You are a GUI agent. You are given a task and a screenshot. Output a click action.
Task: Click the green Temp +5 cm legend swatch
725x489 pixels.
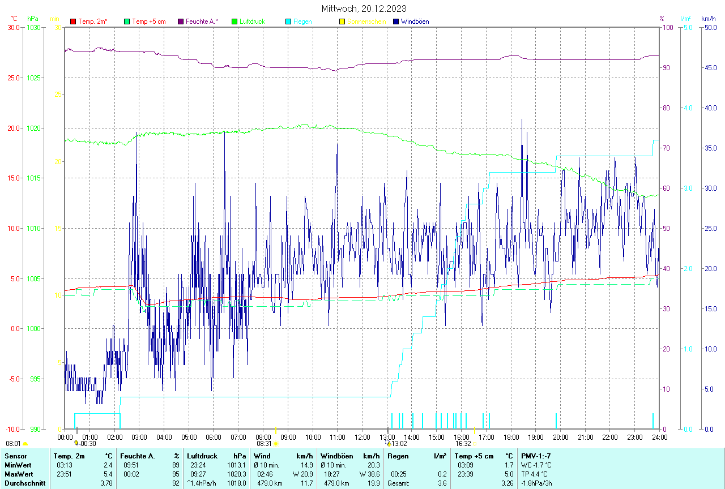click(127, 22)
